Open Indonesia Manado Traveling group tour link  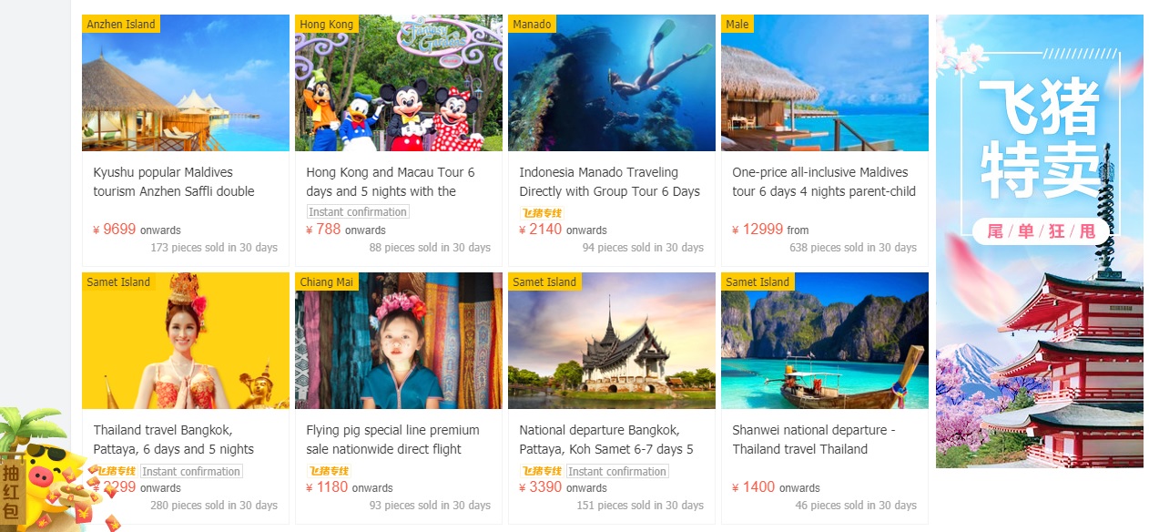(610, 181)
